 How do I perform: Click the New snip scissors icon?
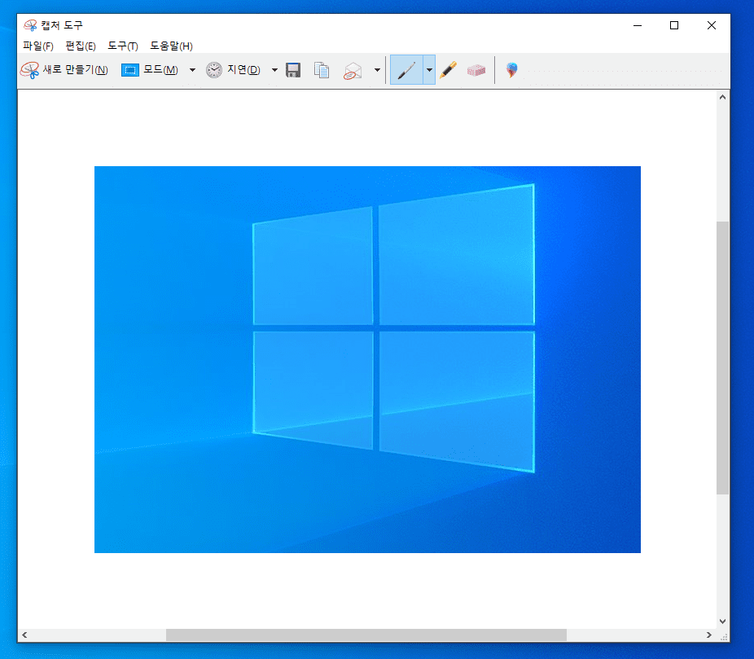click(30, 70)
